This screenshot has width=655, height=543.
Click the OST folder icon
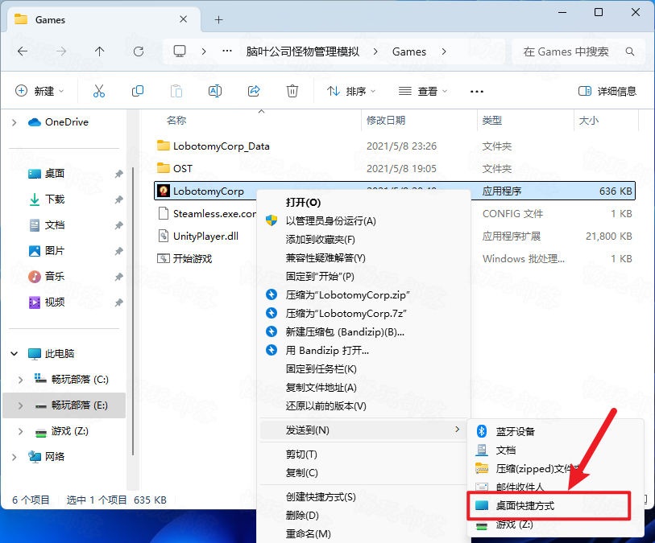tap(164, 168)
